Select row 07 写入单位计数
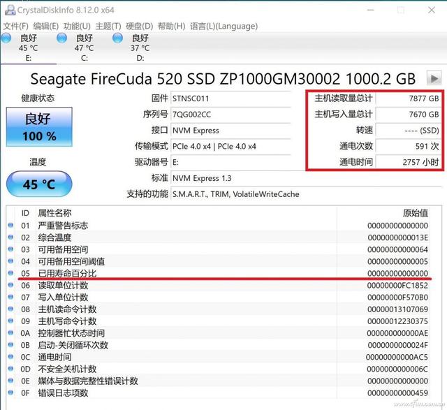447x410 pixels. (x=219, y=298)
